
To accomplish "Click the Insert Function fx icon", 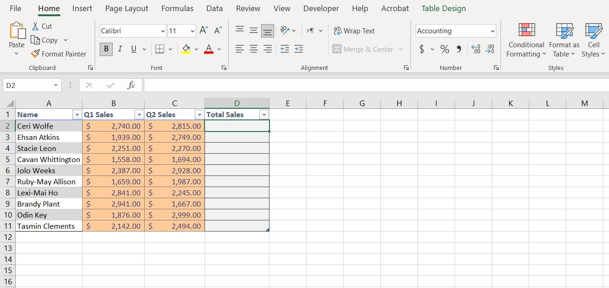I will [131, 85].
